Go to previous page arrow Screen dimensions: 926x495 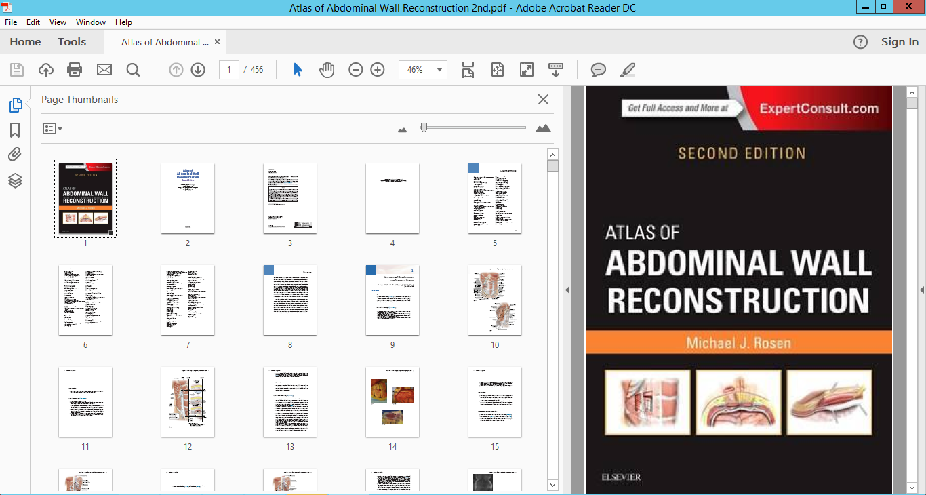pyautogui.click(x=176, y=70)
